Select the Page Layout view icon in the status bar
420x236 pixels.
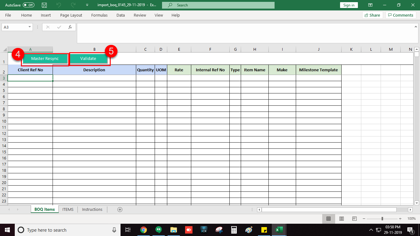[341, 218]
